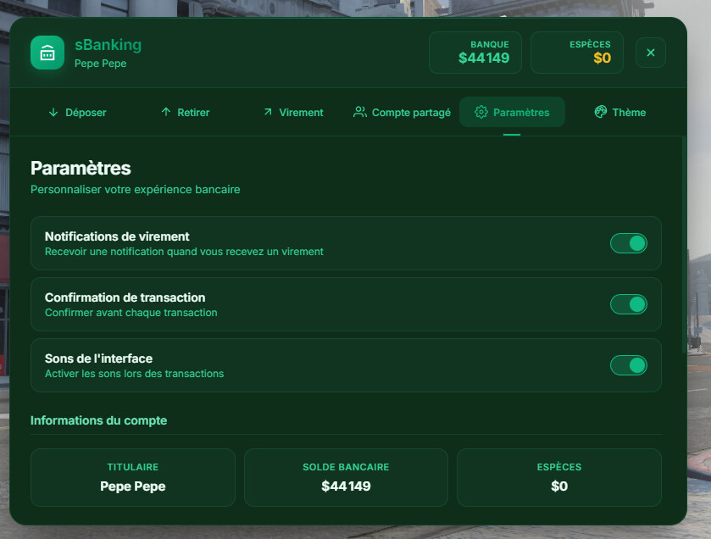Image resolution: width=711 pixels, height=539 pixels.
Task: Click 'Confirmer avant chaque transaction' description
Action: tap(131, 313)
